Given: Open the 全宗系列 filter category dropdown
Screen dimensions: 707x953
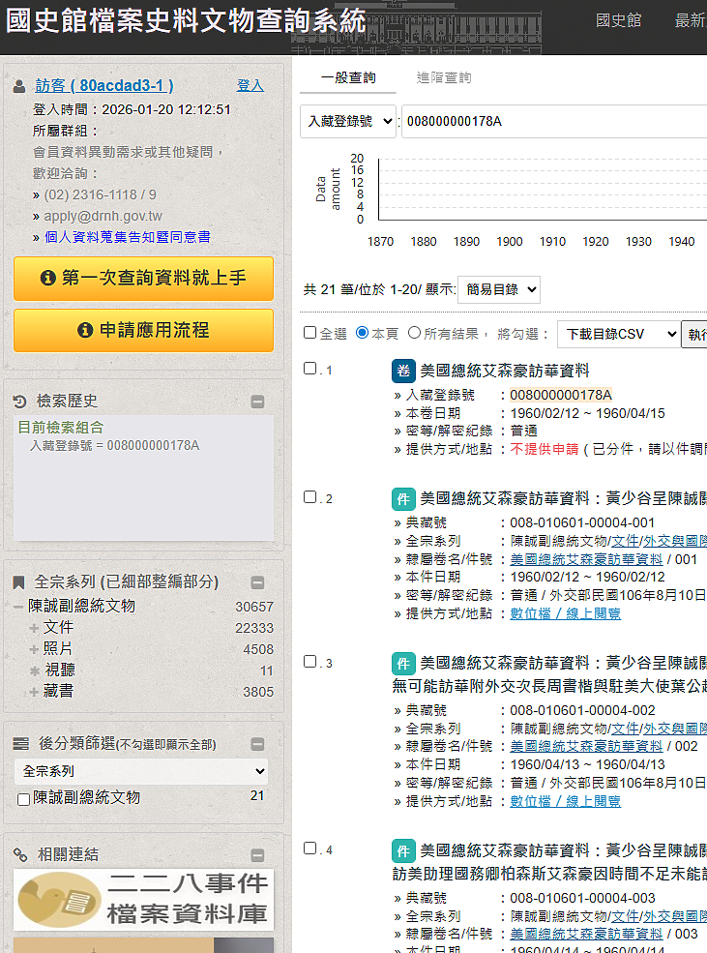Looking at the screenshot, I should (141, 771).
